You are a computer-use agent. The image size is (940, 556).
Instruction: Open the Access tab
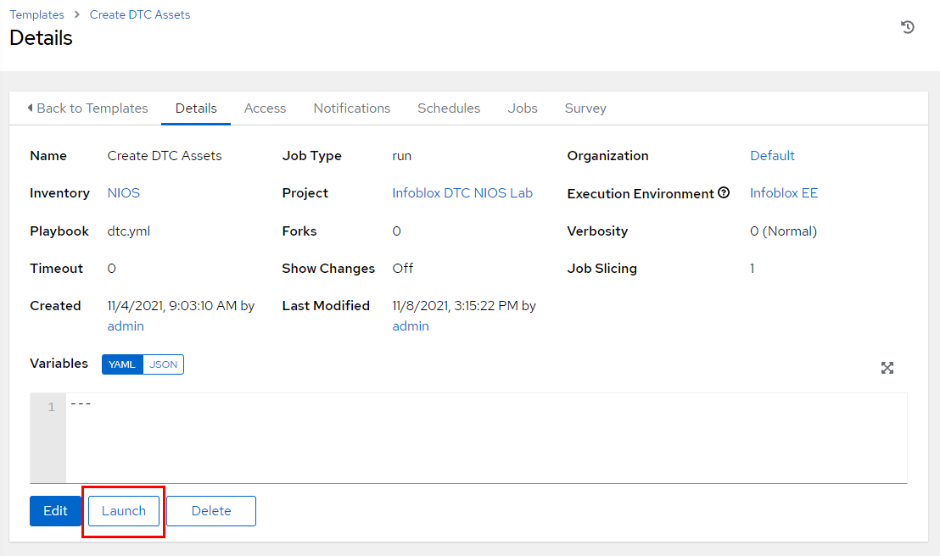tap(265, 108)
